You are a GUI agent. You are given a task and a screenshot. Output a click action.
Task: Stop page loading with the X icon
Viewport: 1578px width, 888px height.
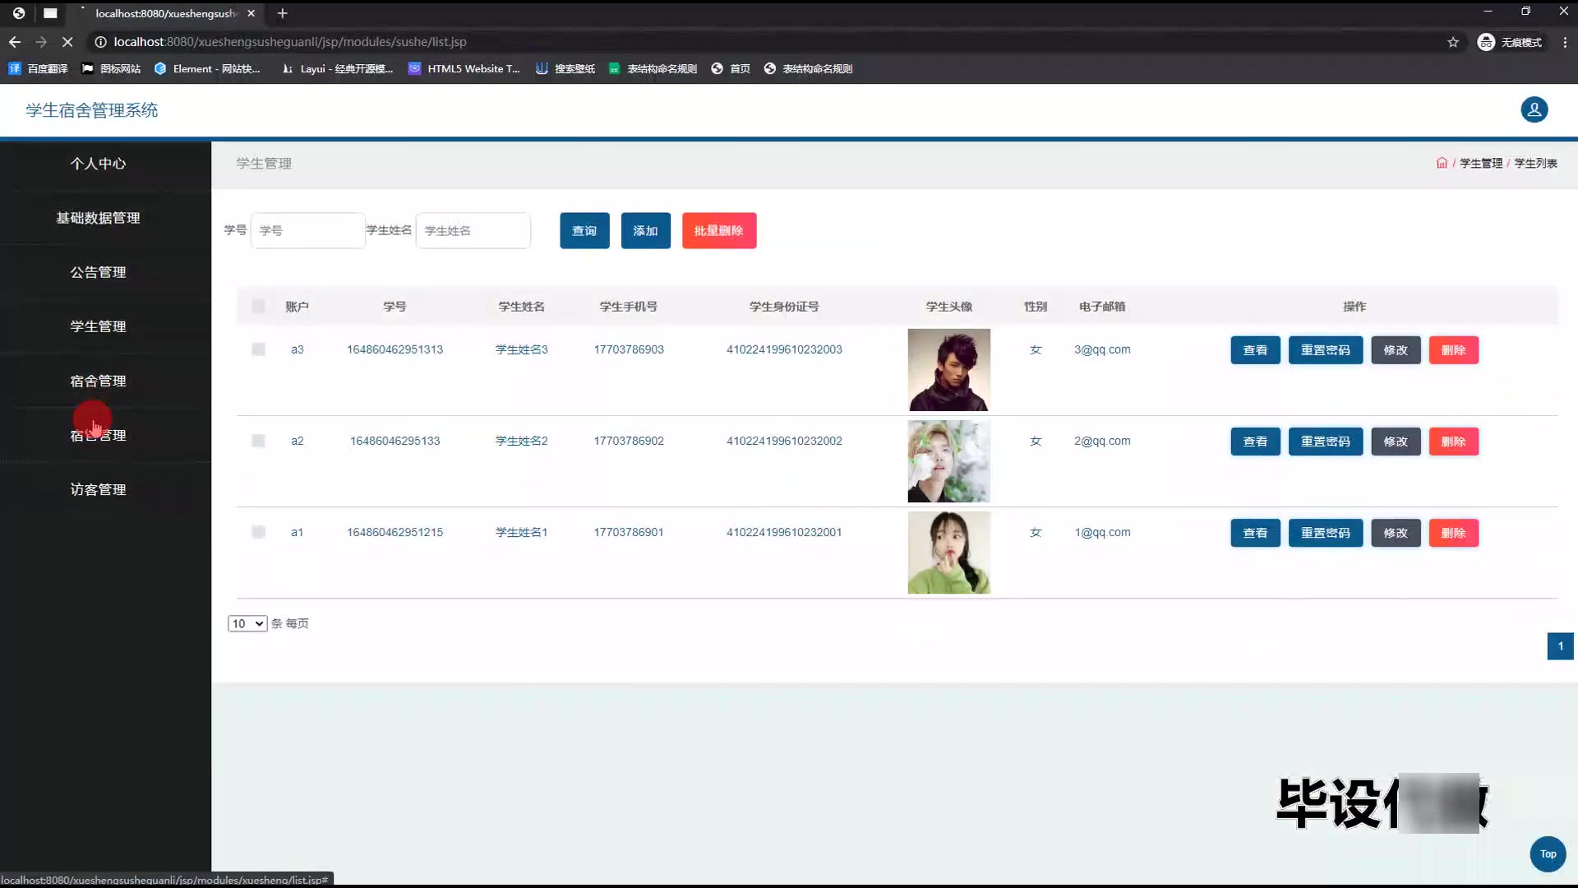(x=67, y=42)
